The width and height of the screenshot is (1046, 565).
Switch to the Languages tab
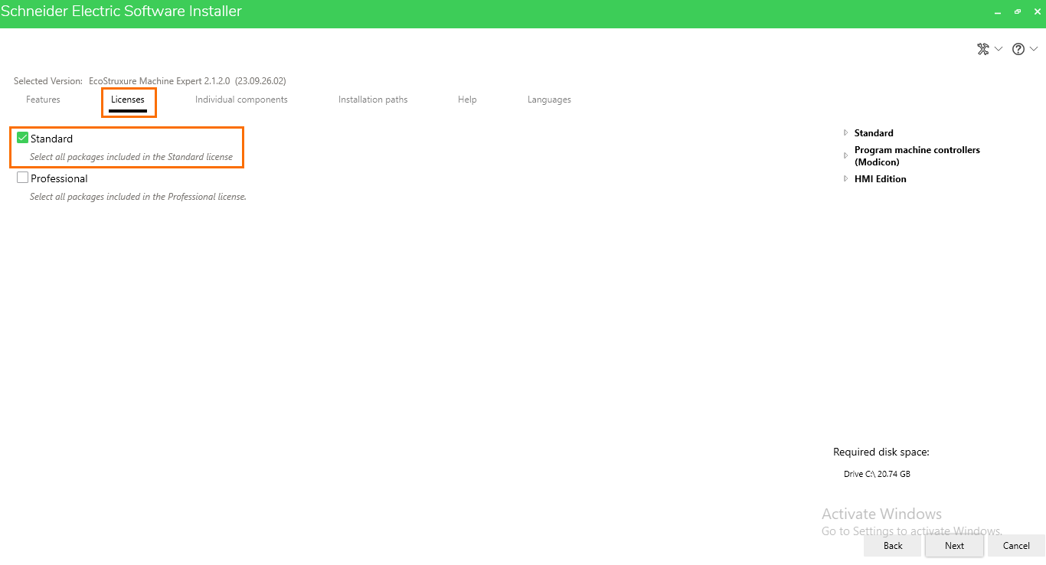click(549, 100)
